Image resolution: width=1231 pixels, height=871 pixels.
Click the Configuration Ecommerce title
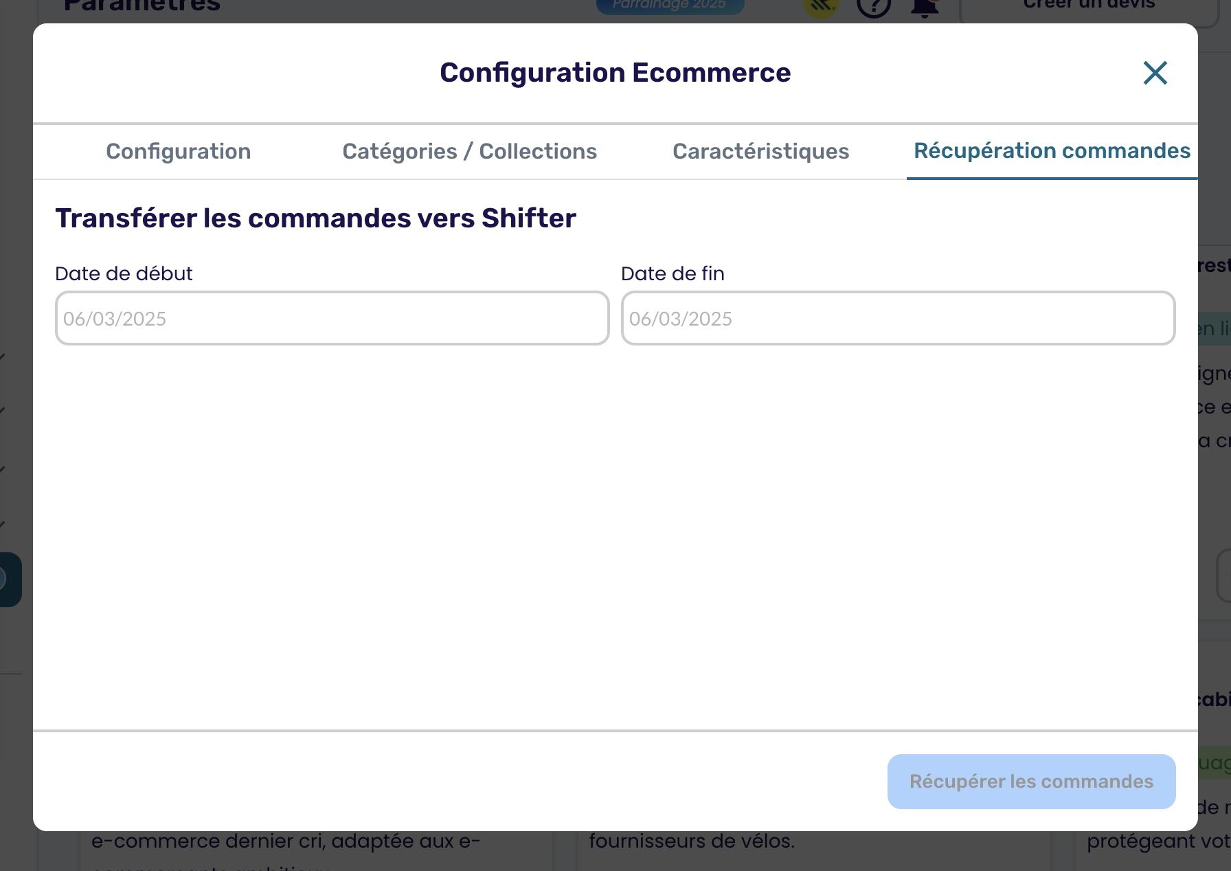tap(615, 73)
